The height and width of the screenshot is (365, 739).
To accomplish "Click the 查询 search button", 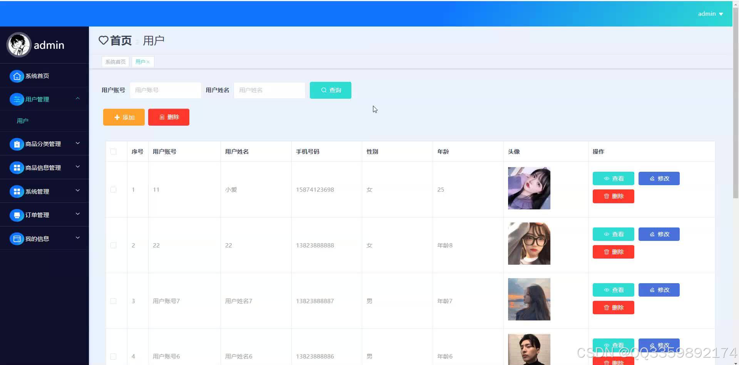I will coord(330,90).
